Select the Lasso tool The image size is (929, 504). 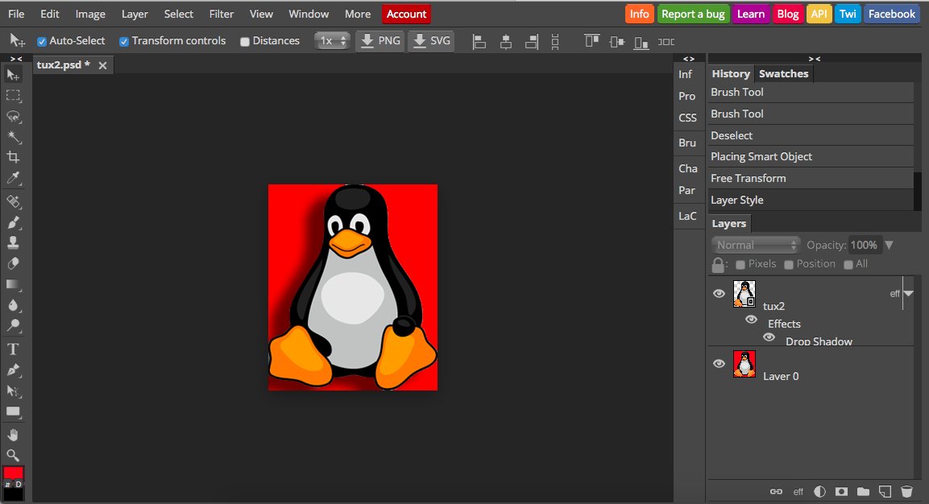[x=13, y=116]
